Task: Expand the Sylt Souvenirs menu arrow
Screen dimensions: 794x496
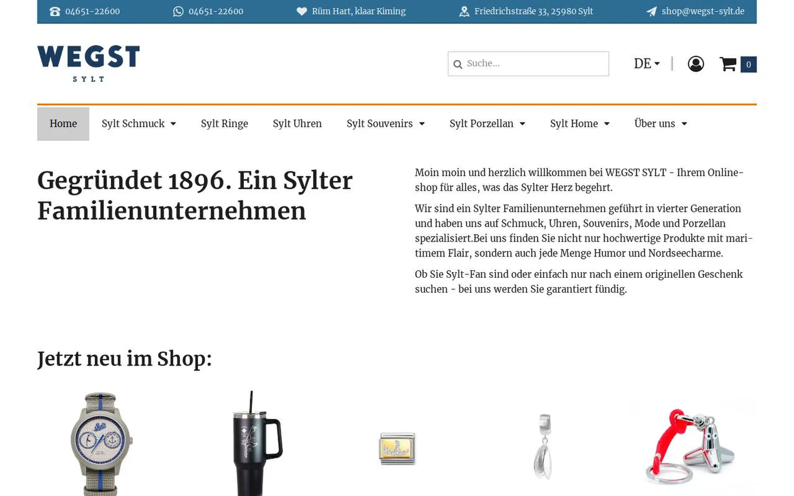Action: [x=422, y=124]
